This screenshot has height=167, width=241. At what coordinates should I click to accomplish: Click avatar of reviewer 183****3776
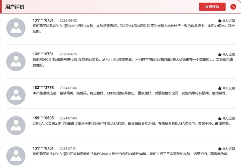tap(16, 95)
